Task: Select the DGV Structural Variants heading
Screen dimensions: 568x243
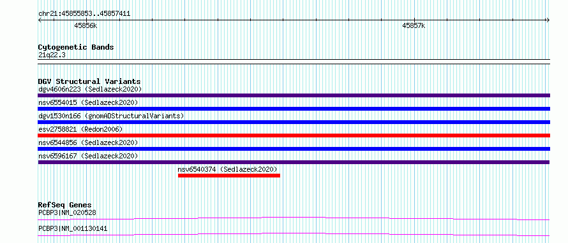Action: click(x=89, y=81)
